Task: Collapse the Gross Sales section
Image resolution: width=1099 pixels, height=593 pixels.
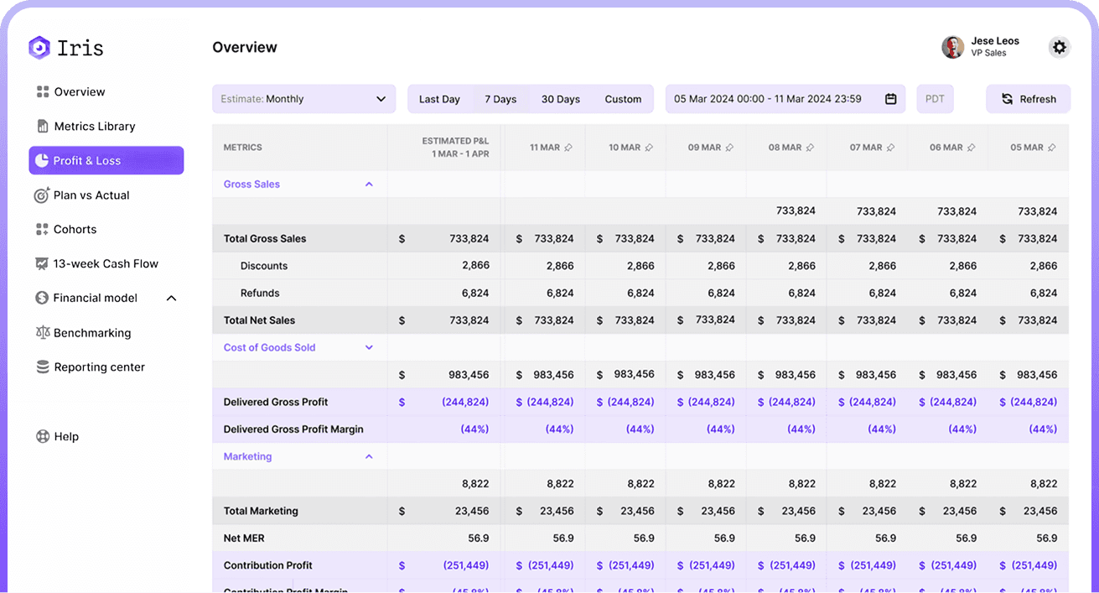Action: (369, 185)
